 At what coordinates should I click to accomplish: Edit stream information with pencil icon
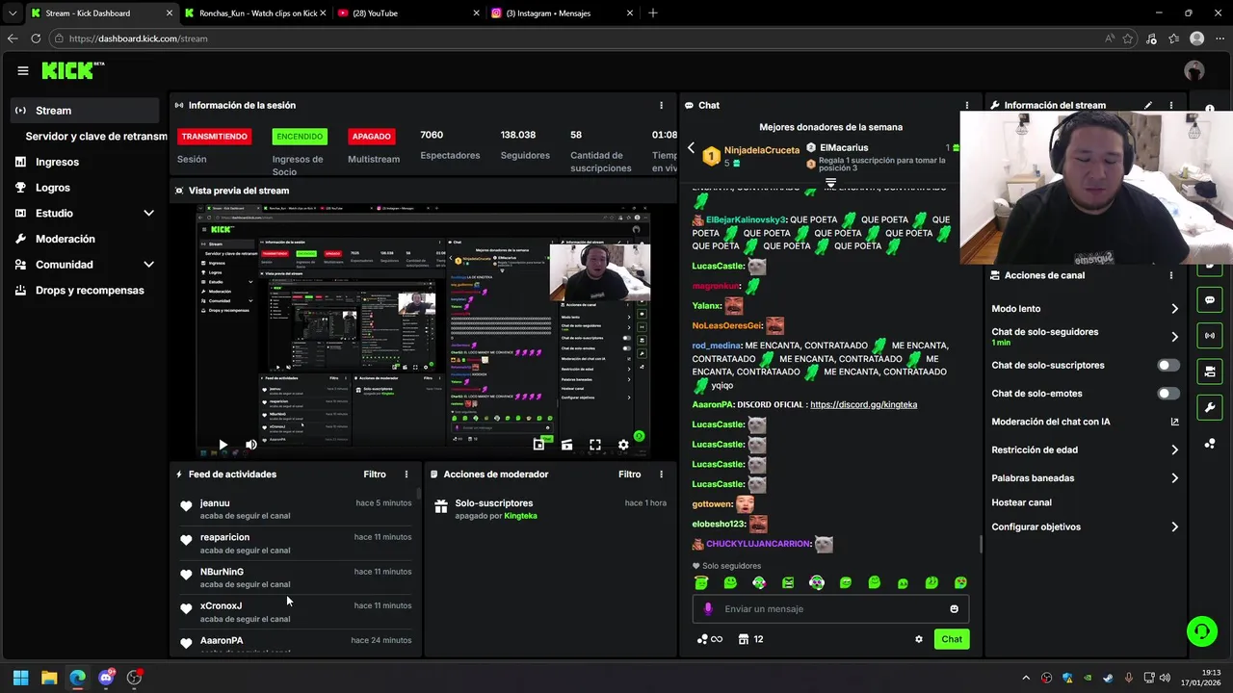pyautogui.click(x=1147, y=105)
